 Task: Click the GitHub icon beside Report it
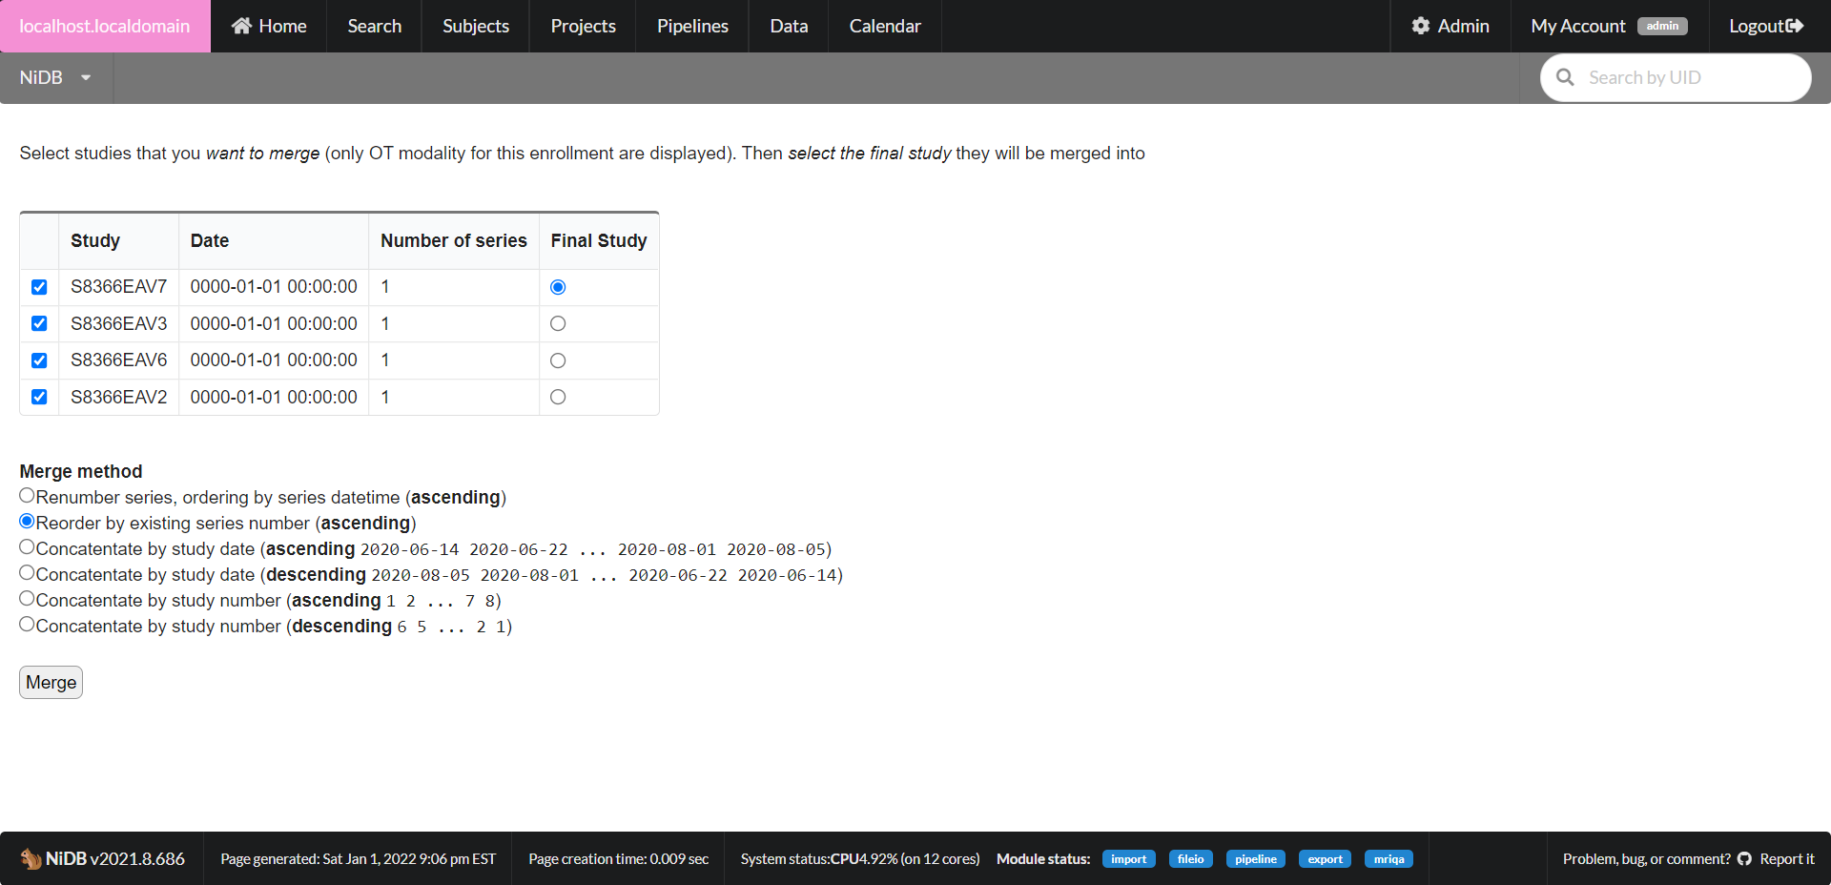click(x=1743, y=858)
